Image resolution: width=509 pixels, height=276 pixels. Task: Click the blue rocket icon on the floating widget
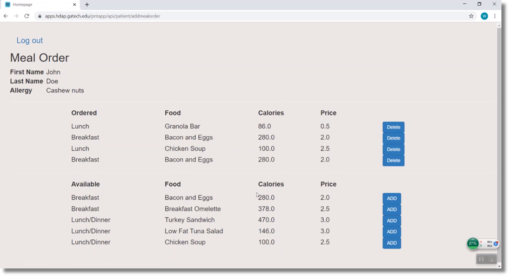click(495, 244)
